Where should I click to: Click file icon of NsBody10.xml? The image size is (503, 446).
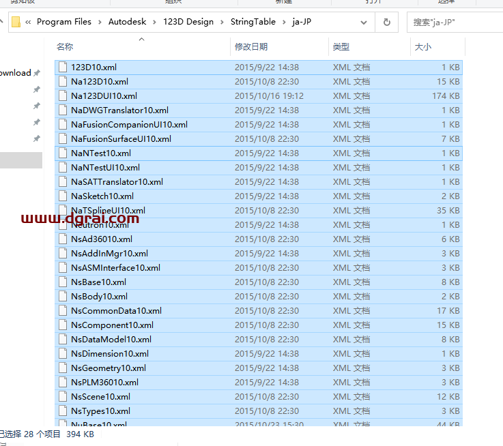pos(63,297)
